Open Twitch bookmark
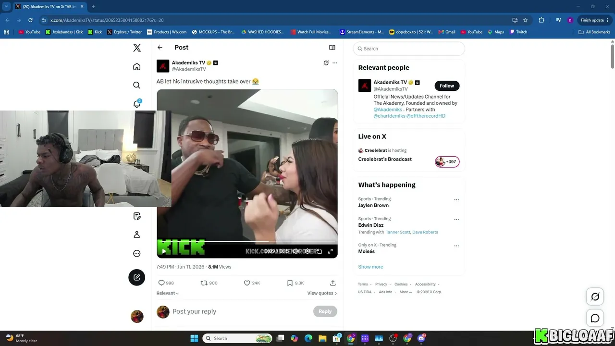The width and height of the screenshot is (615, 346). (x=518, y=32)
